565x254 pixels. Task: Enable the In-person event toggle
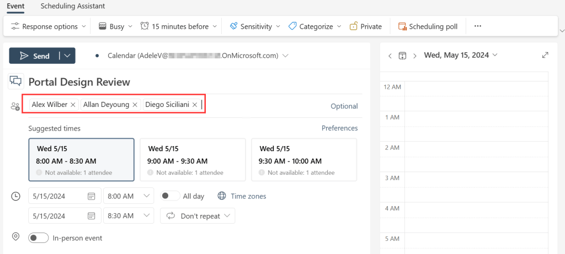click(38, 238)
